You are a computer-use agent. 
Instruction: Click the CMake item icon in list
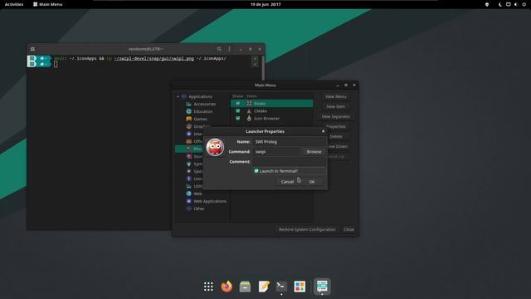249,110
